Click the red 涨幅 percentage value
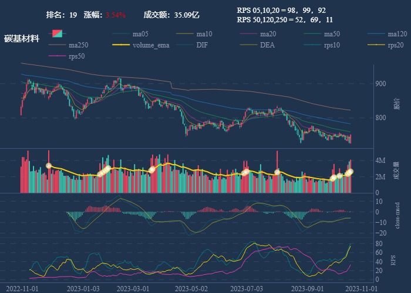 [116, 15]
